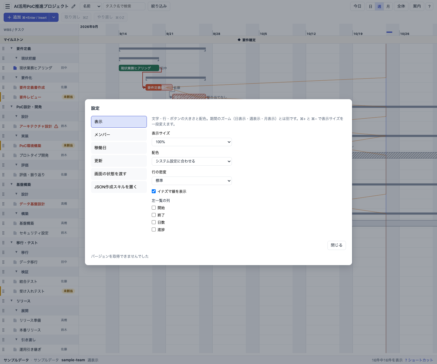The image size is (437, 364).
Task: Open the hamburger menu icon
Action: (x=8, y=6)
